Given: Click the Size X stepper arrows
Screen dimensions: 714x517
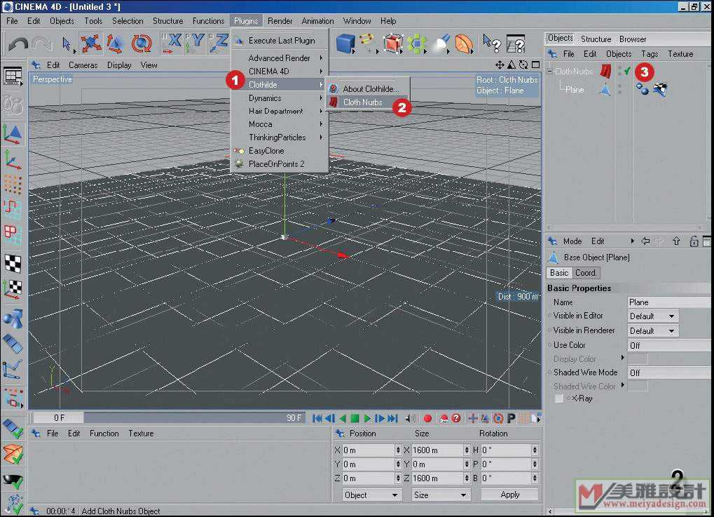Looking at the screenshot, I should (467, 450).
